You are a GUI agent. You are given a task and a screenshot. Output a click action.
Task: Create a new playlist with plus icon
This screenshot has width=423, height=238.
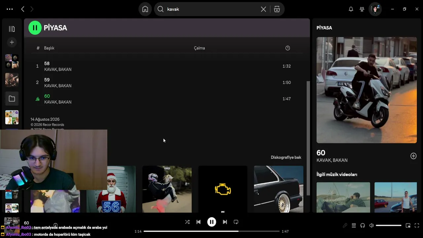(12, 42)
